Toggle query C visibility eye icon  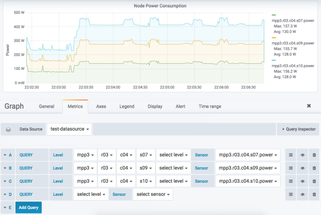tap(303, 181)
